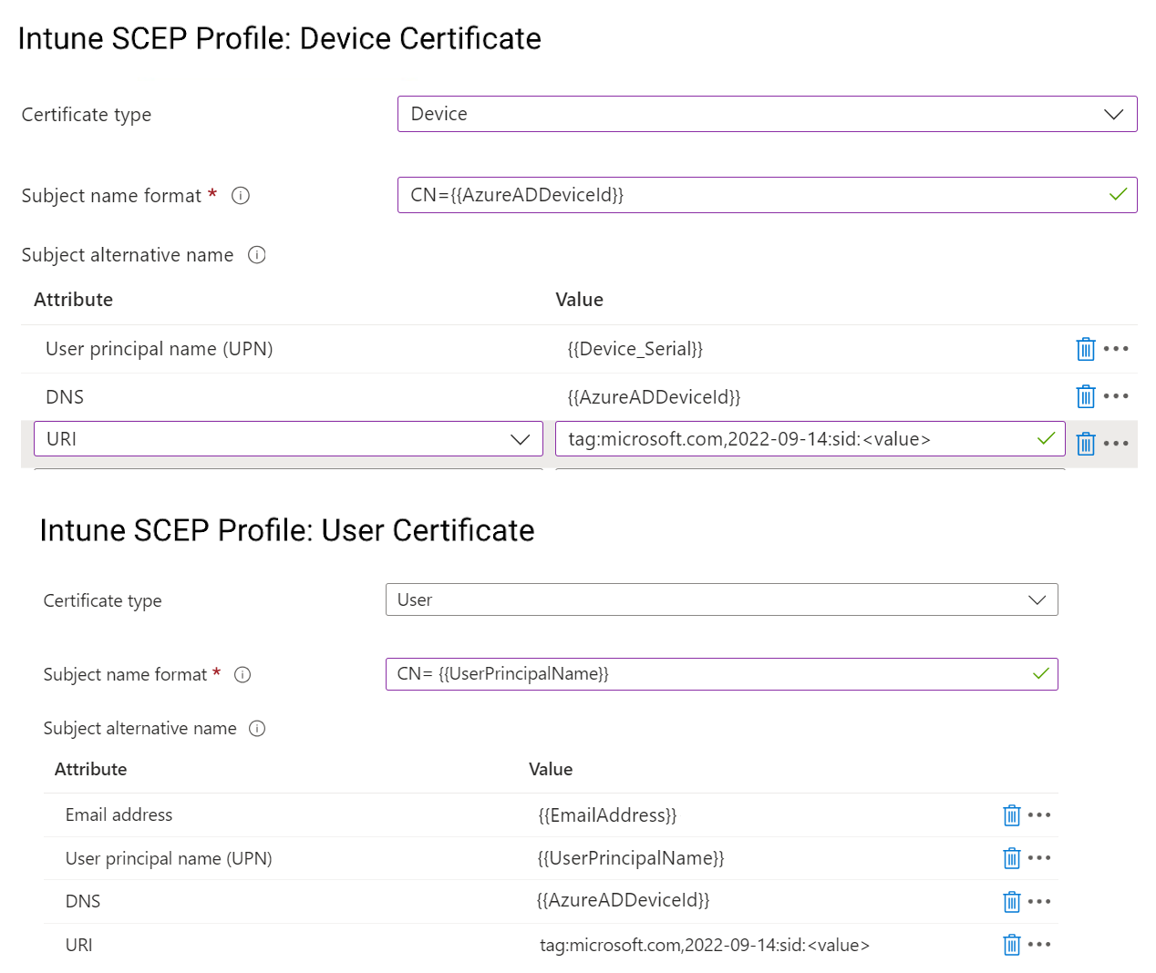Delete the device profile UPN row
This screenshot has width=1156, height=973.
1086,349
